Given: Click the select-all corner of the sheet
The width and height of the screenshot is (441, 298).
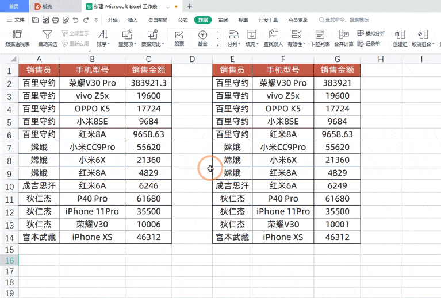Looking at the screenshot, I should (13, 59).
